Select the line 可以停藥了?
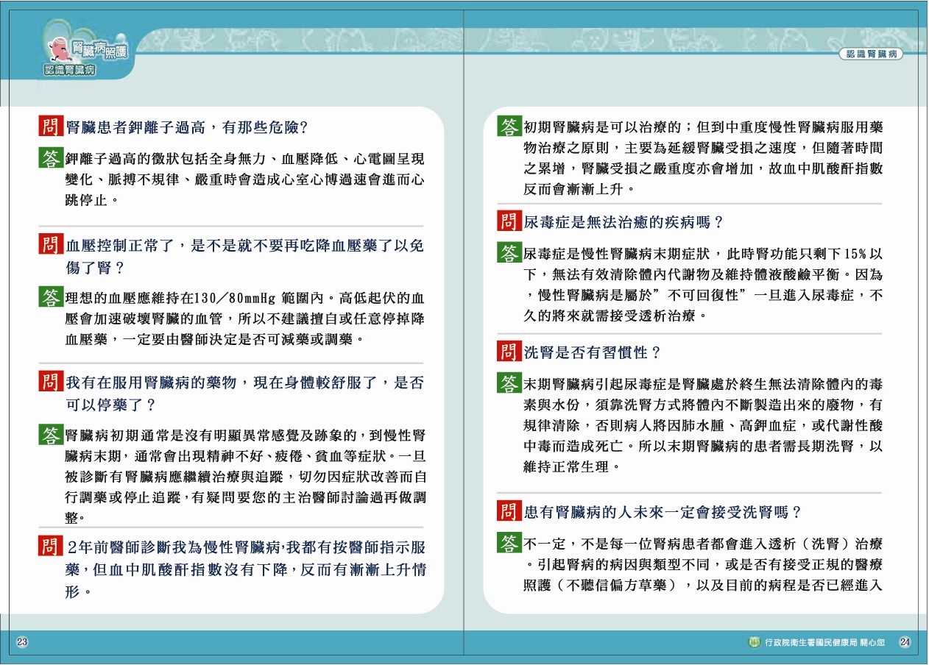The image size is (929, 665). (110, 405)
